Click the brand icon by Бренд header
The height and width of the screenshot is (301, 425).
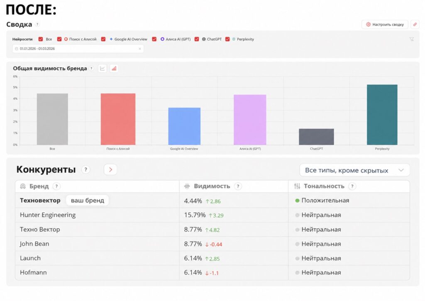click(x=23, y=186)
